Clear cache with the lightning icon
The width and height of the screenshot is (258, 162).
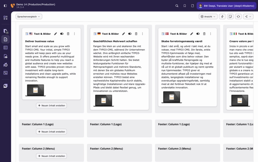pyautogui.click(x=222, y=16)
